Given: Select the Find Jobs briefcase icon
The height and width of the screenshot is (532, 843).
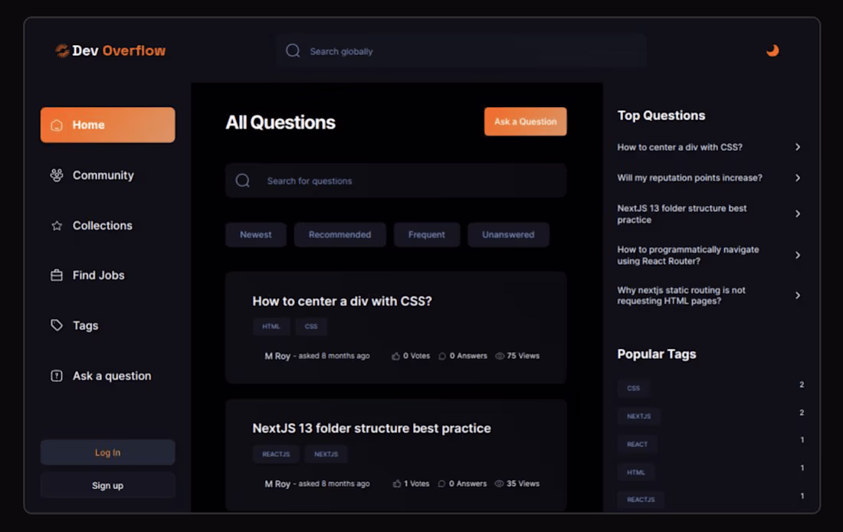Looking at the screenshot, I should tap(55, 275).
